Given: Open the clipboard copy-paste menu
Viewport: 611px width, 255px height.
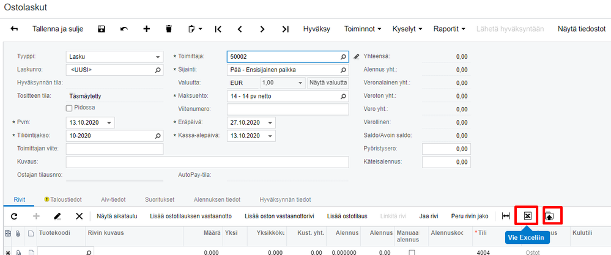Looking at the screenshot, I should tap(195, 29).
